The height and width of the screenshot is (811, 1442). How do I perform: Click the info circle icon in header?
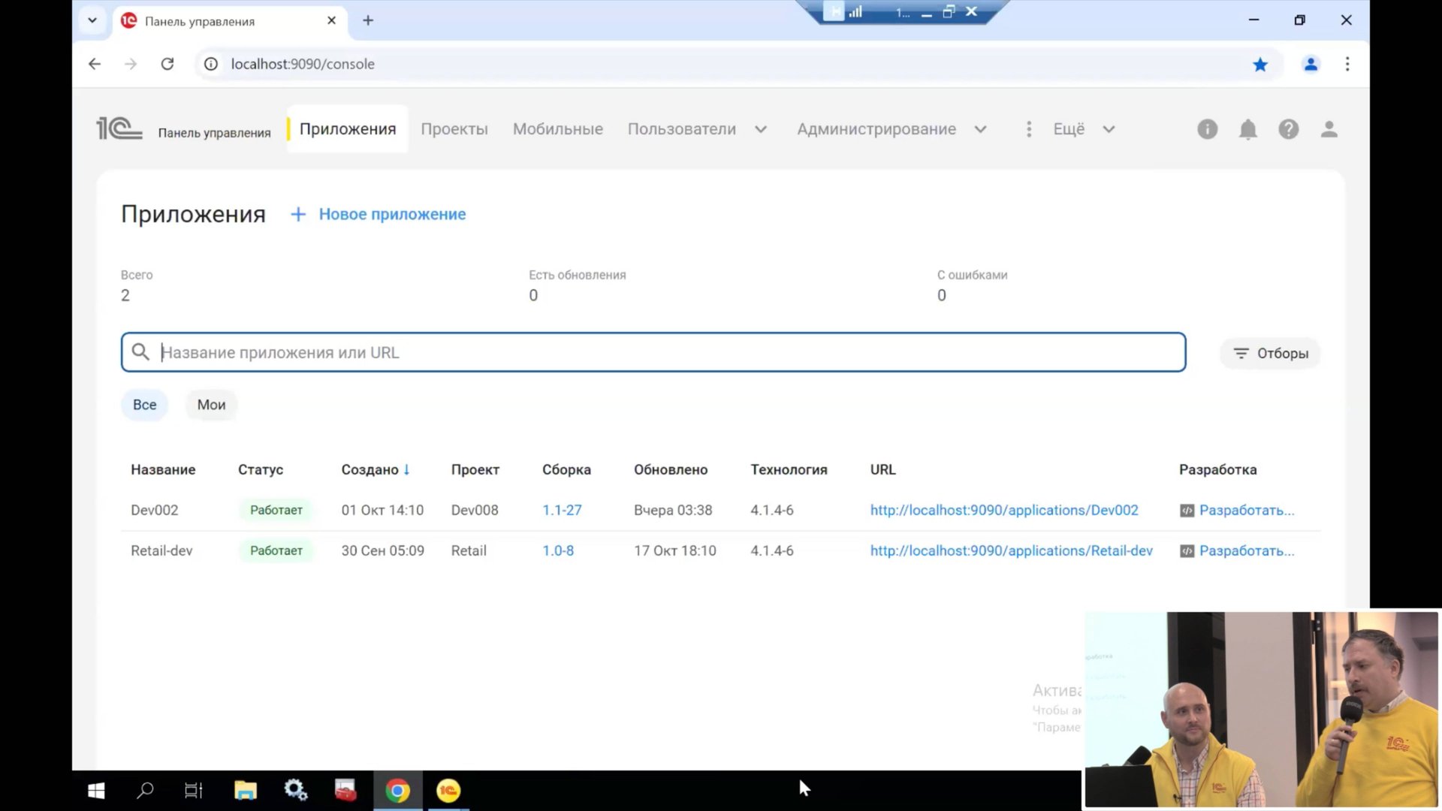pyautogui.click(x=1207, y=129)
